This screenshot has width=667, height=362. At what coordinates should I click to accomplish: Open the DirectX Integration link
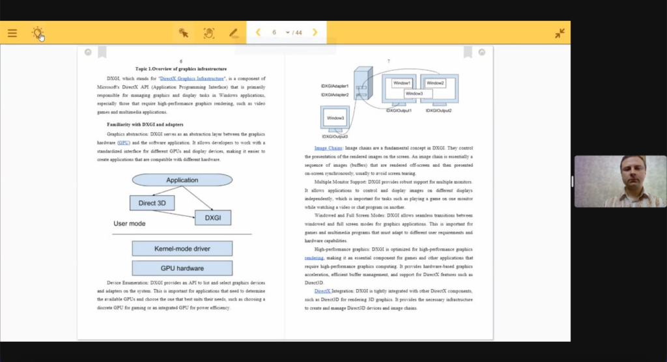(x=322, y=291)
